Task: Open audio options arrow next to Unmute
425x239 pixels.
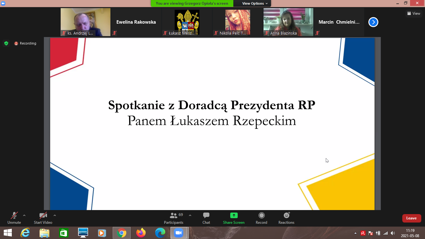Action: point(24,215)
